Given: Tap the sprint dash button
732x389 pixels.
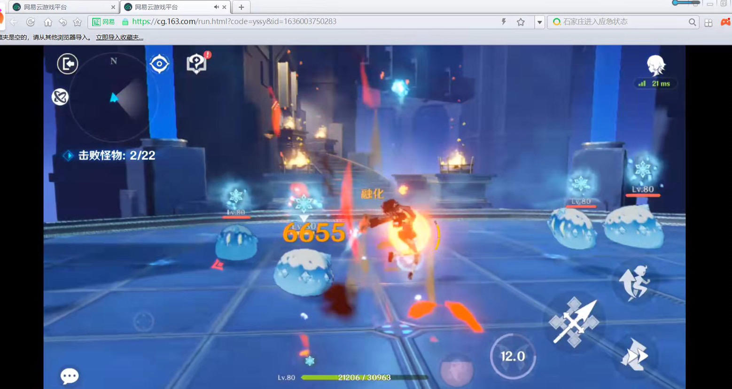Looking at the screenshot, I should (634, 282).
